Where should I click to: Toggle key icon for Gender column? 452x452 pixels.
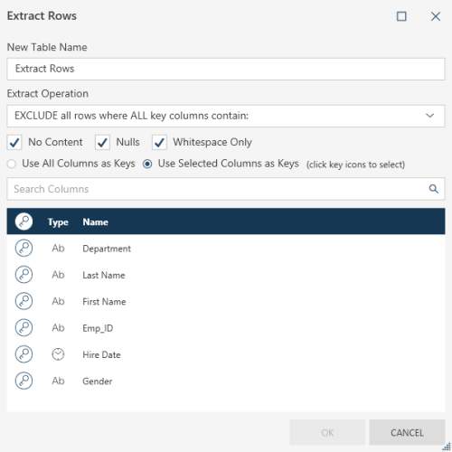point(24,381)
